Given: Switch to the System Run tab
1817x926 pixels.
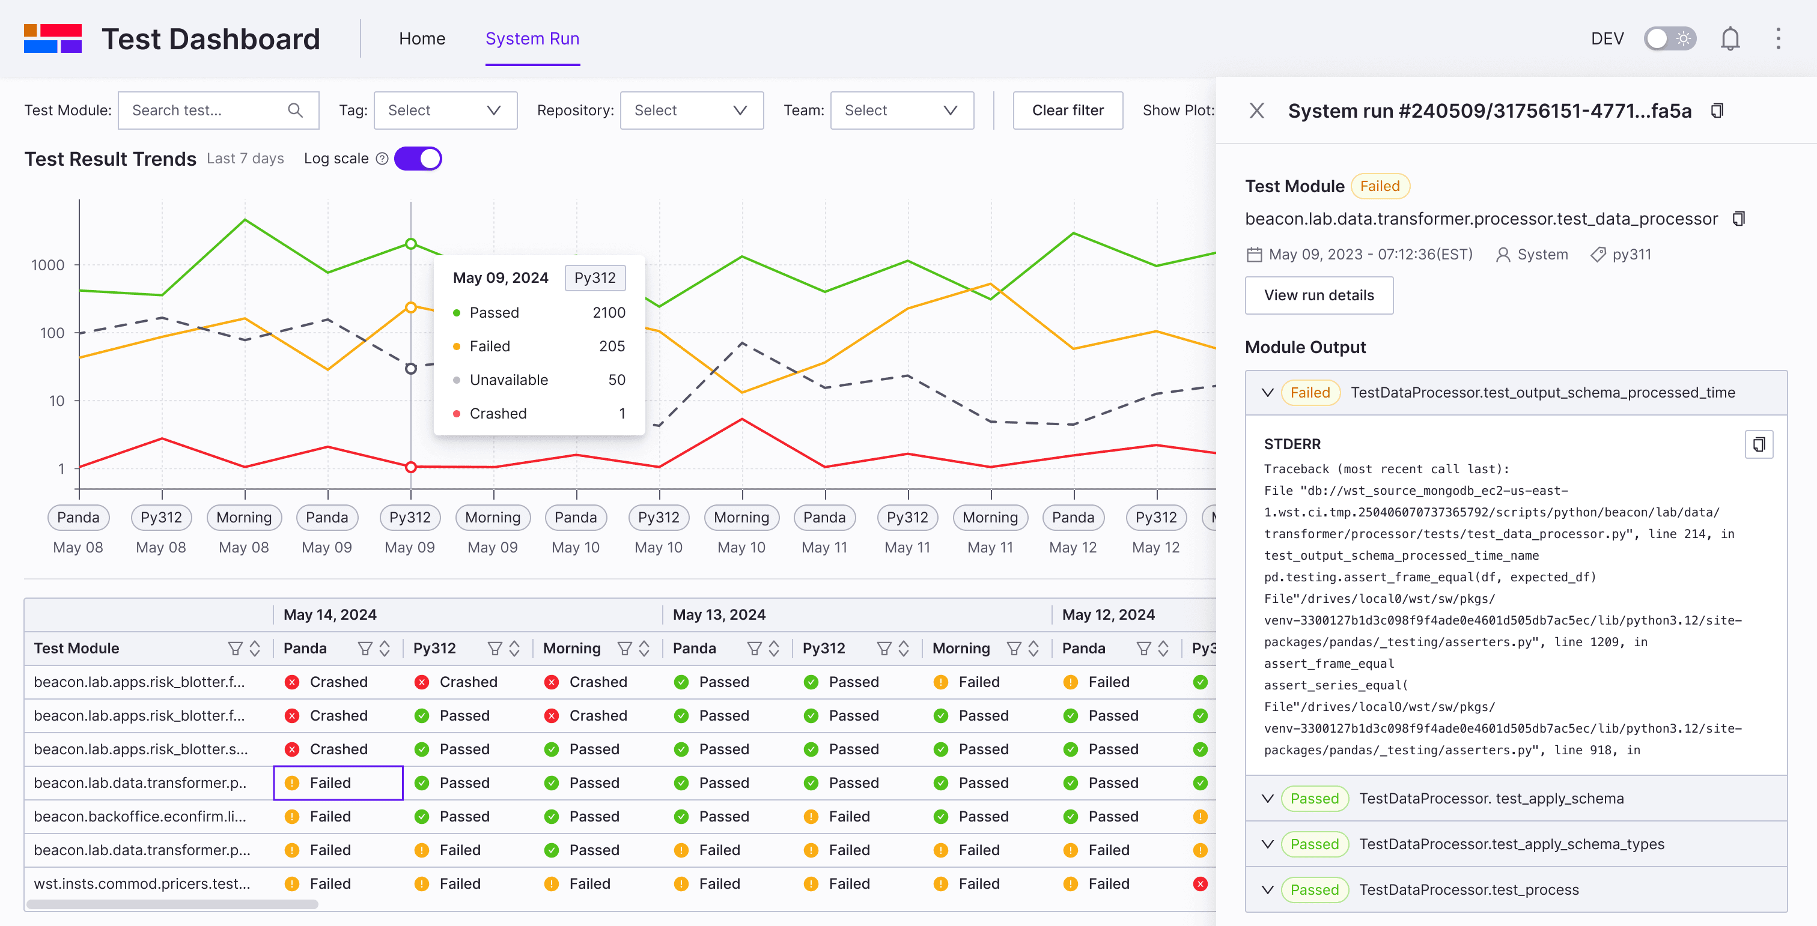Looking at the screenshot, I should tap(532, 39).
